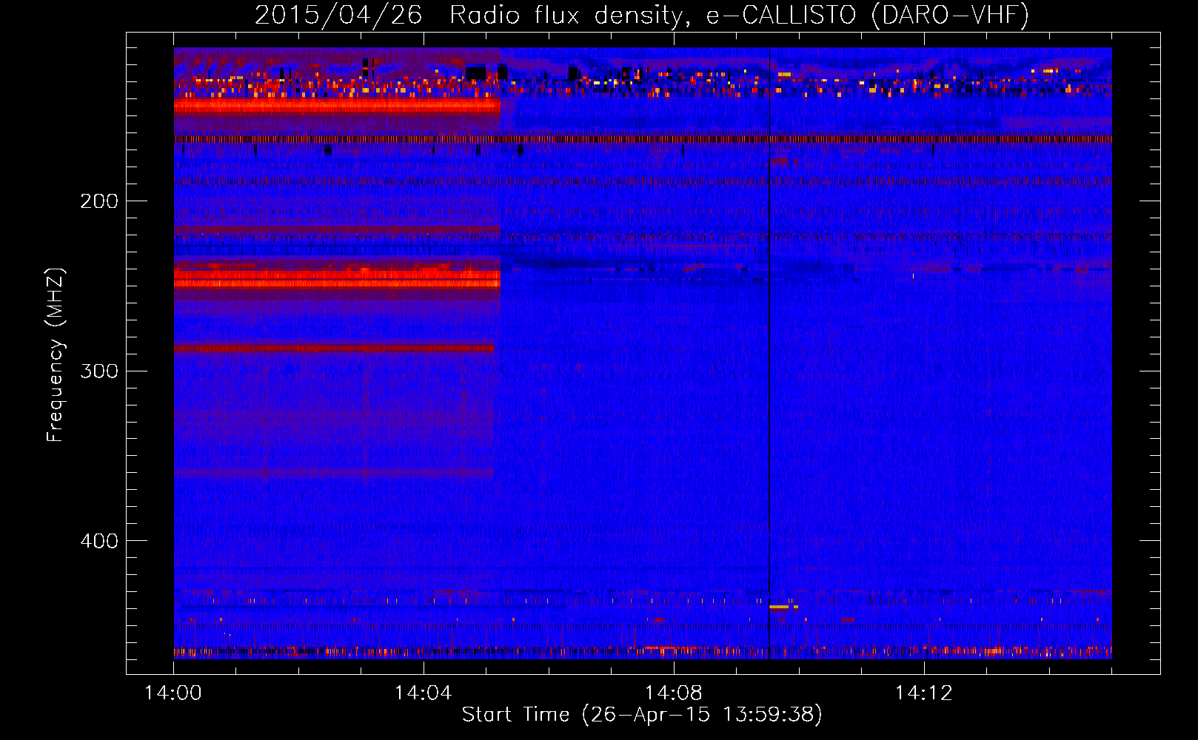1198x740 pixels.
Task: Click the 'Frequency (MHZ)' axis label
Action: click(56, 355)
